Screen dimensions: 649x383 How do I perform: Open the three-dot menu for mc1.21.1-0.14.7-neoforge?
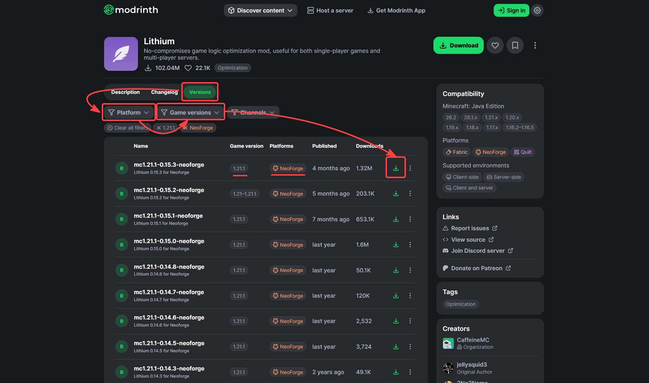click(410, 296)
